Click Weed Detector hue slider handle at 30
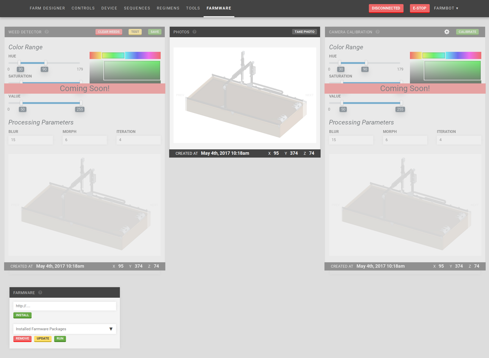Viewport: 489px width, 358px height. click(19, 63)
